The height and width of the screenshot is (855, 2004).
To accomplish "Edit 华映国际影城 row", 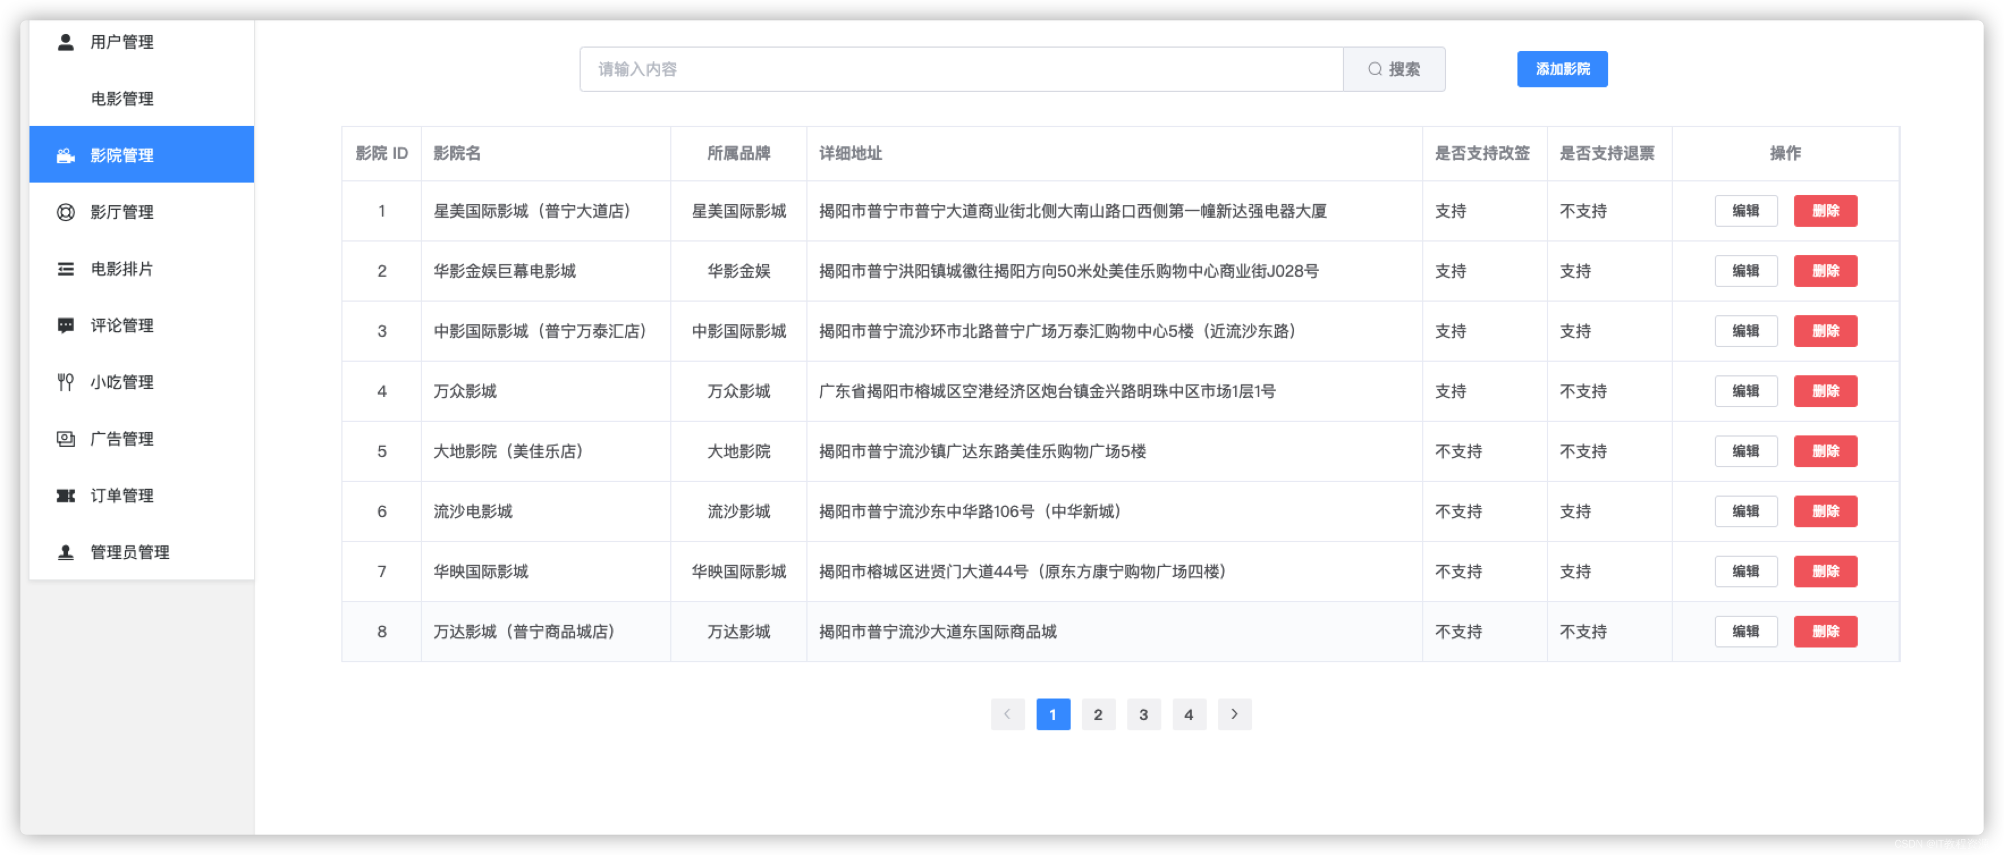I will (1746, 571).
